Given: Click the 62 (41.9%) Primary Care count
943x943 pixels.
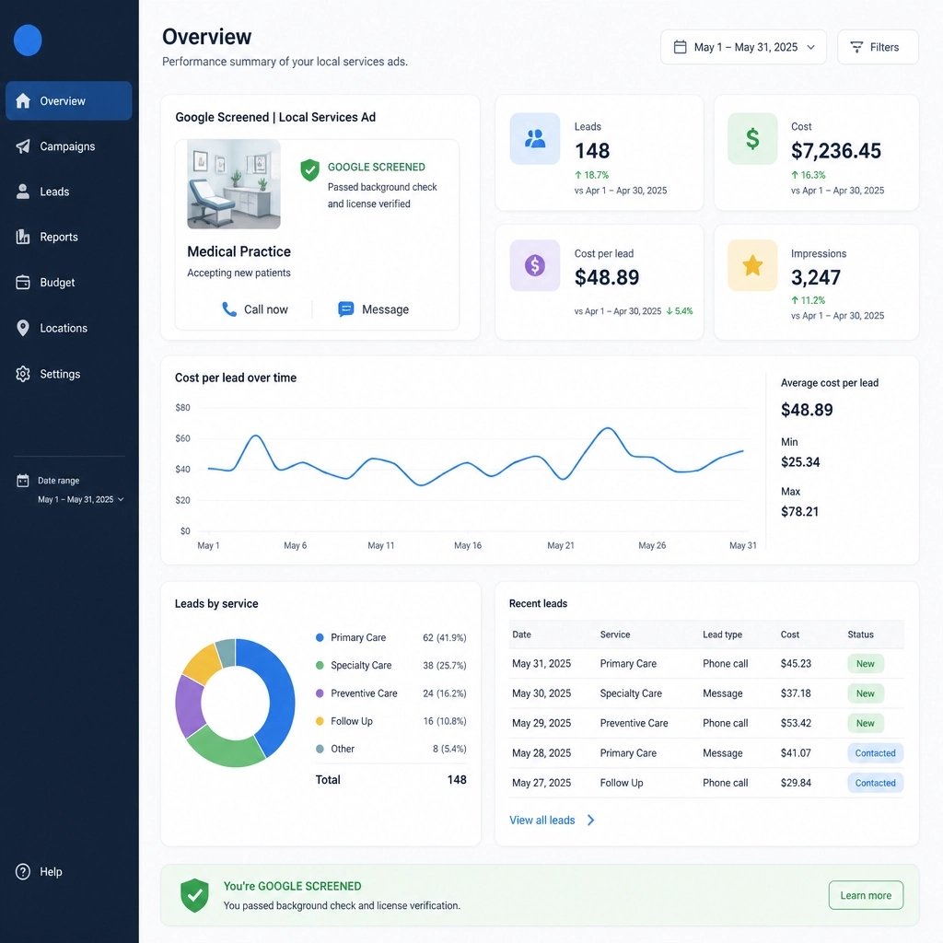Looking at the screenshot, I should click(445, 637).
